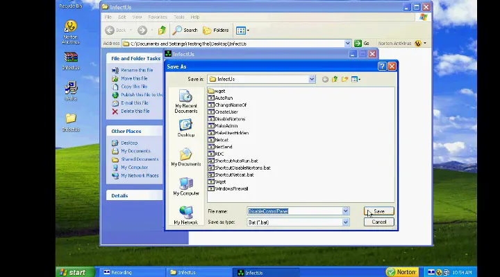
Task: Select ChangeNameOf file in the list
Action: tap(227, 105)
